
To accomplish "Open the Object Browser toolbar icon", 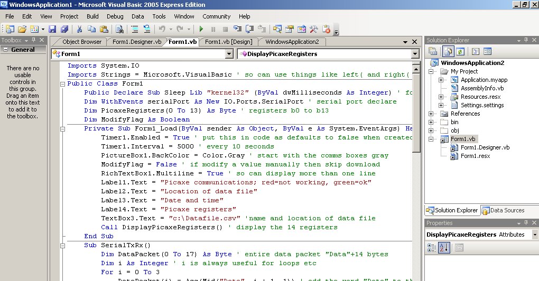I will tap(301, 29).
